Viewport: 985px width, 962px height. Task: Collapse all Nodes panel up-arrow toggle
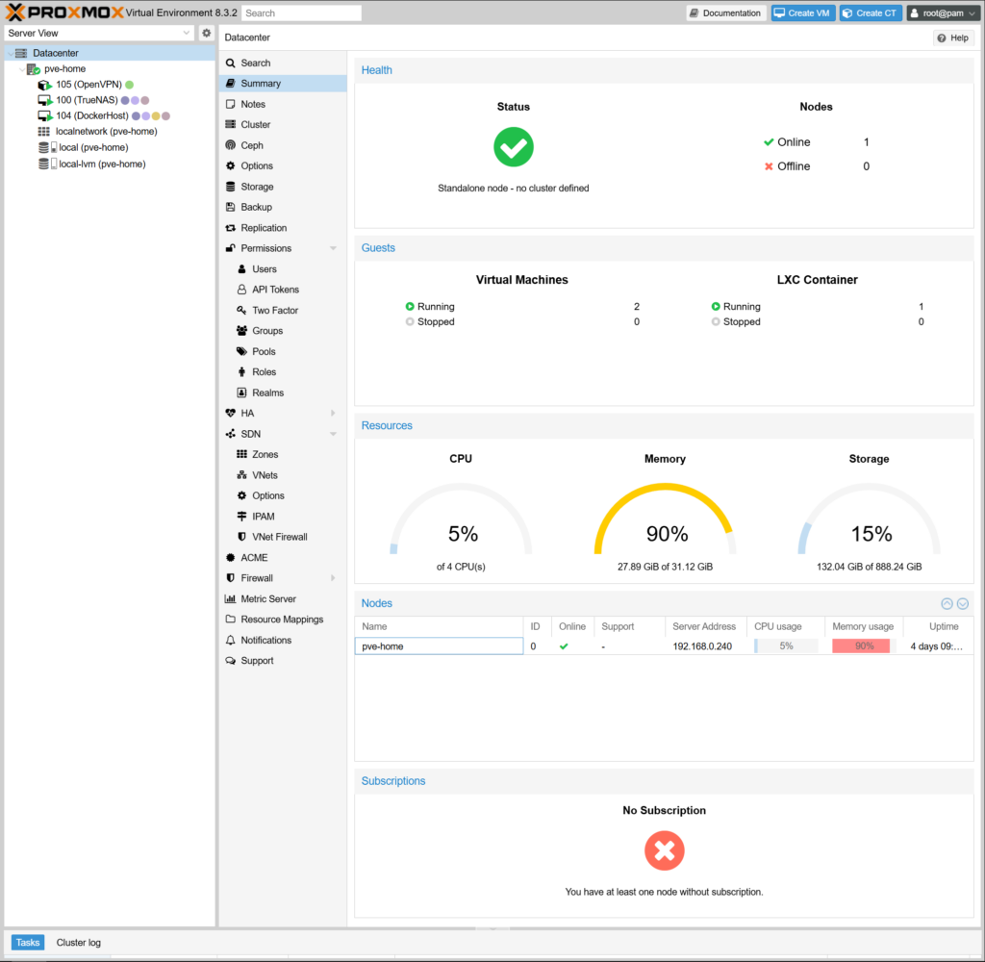[947, 603]
